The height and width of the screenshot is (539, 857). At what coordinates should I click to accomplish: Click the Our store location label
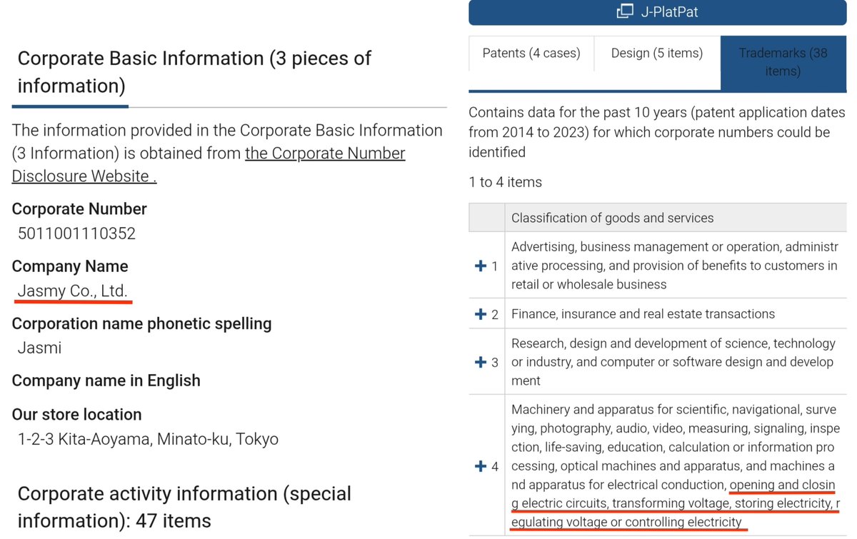point(77,415)
